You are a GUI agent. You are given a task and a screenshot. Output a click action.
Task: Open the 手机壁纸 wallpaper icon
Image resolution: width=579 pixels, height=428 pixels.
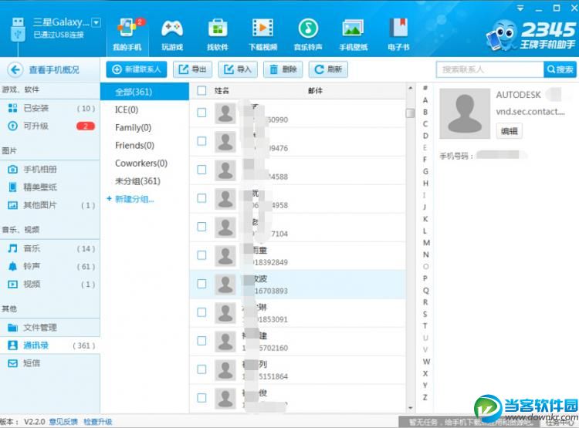(x=353, y=29)
